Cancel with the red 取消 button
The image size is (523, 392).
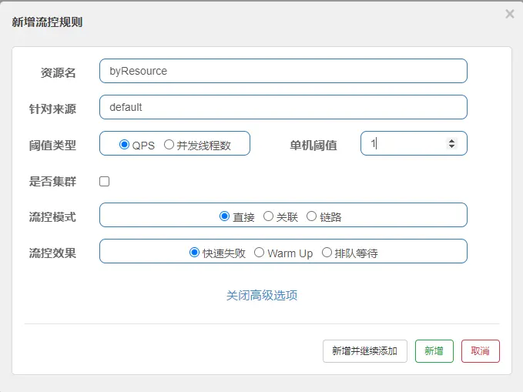pyautogui.click(x=481, y=351)
